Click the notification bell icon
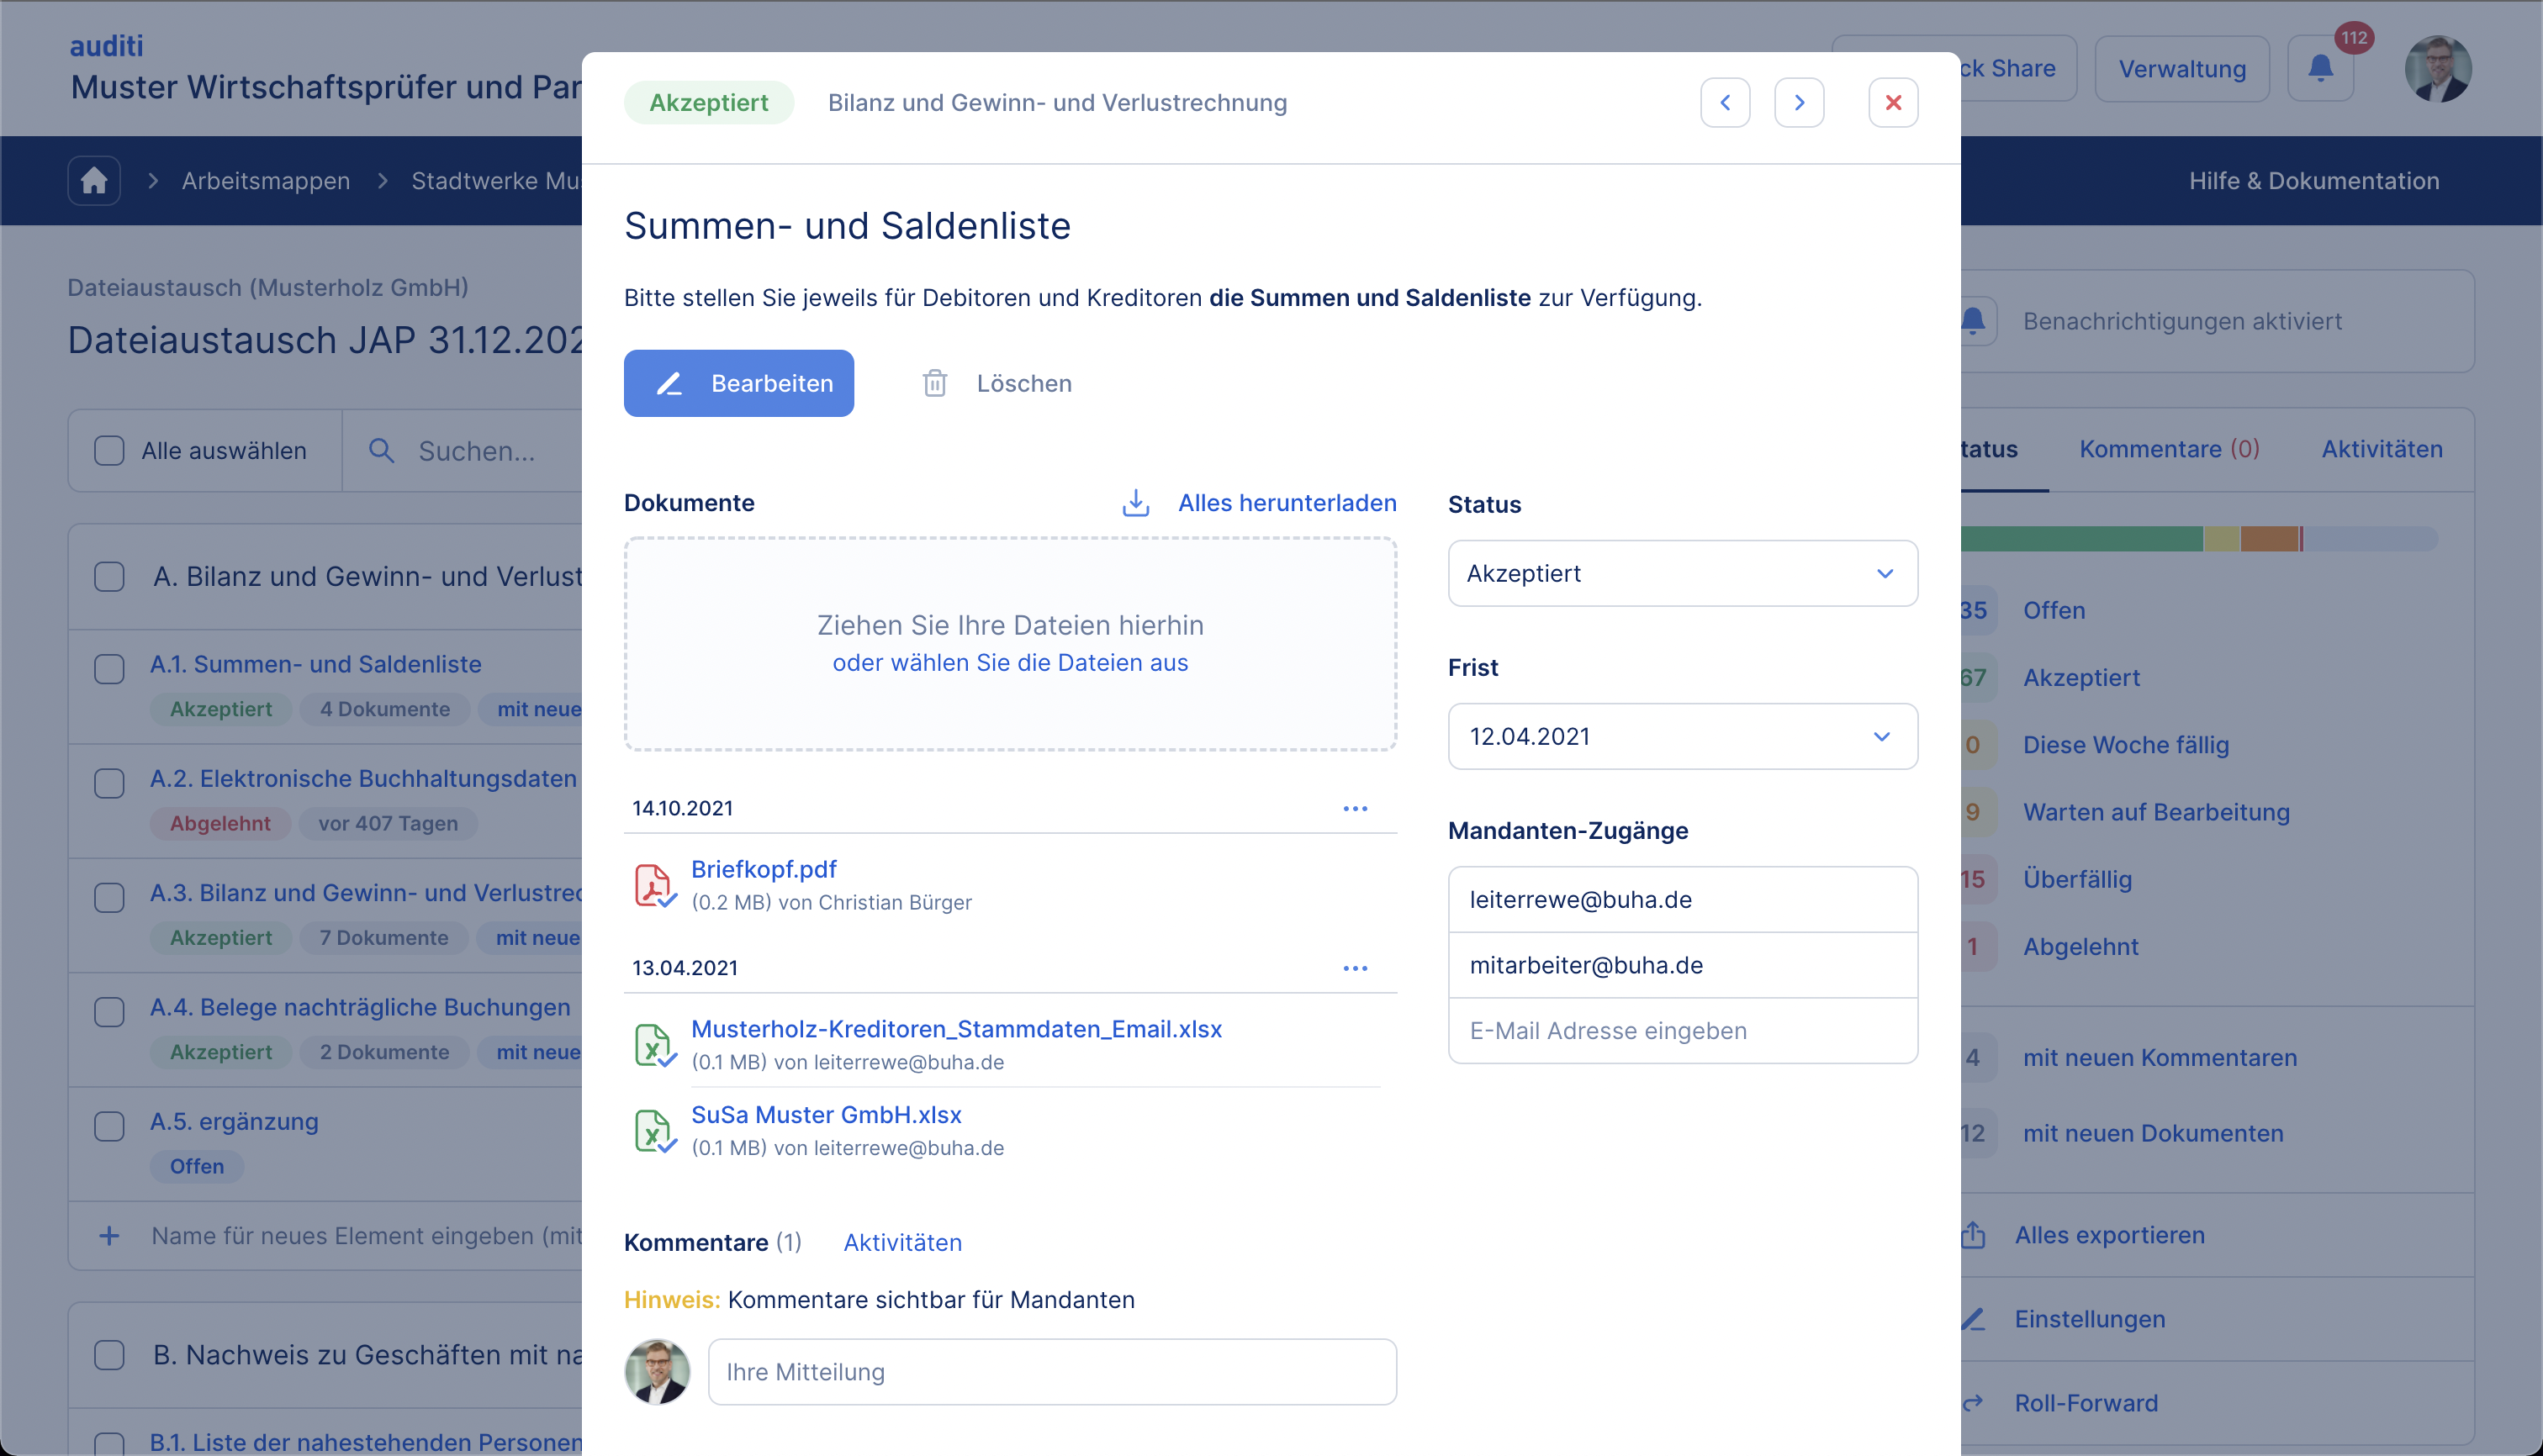Viewport: 2543px width, 1456px height. tap(2320, 69)
